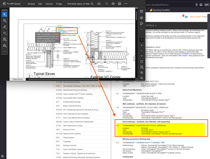Pick the highlighter pen tool
Viewport: 210px width, 159px height.
(x=5, y=27)
